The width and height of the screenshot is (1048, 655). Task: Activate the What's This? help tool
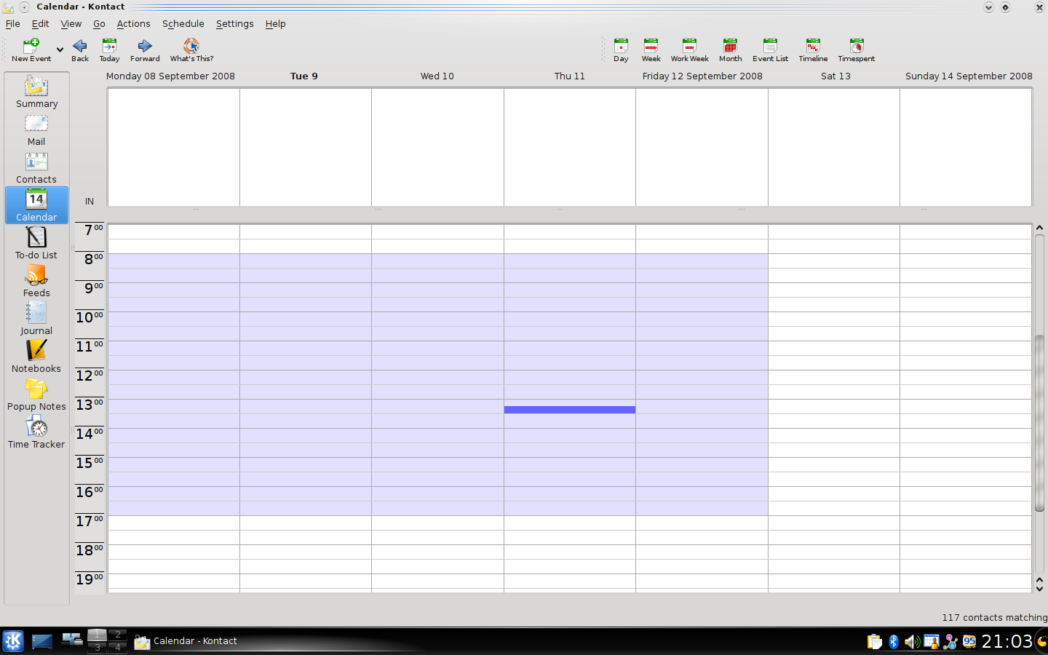click(191, 50)
